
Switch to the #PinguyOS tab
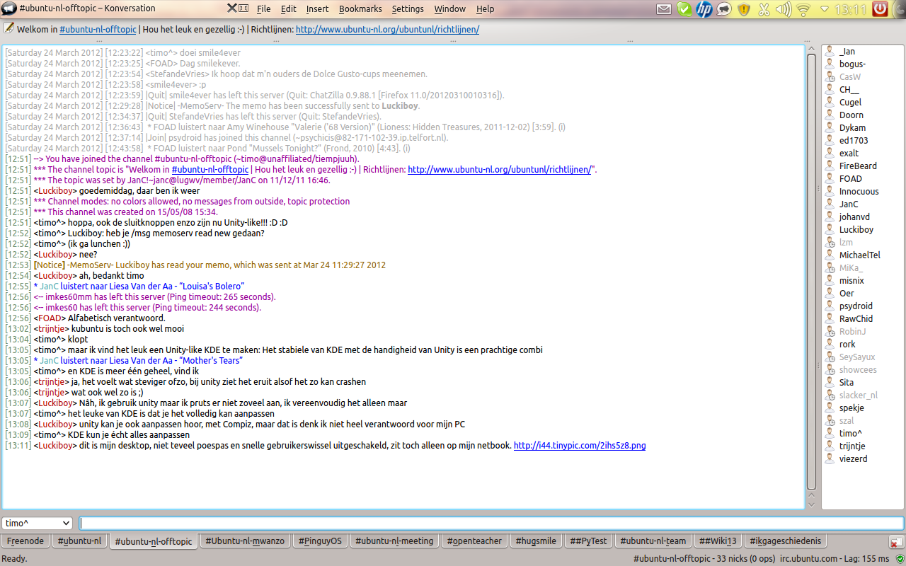(x=320, y=541)
